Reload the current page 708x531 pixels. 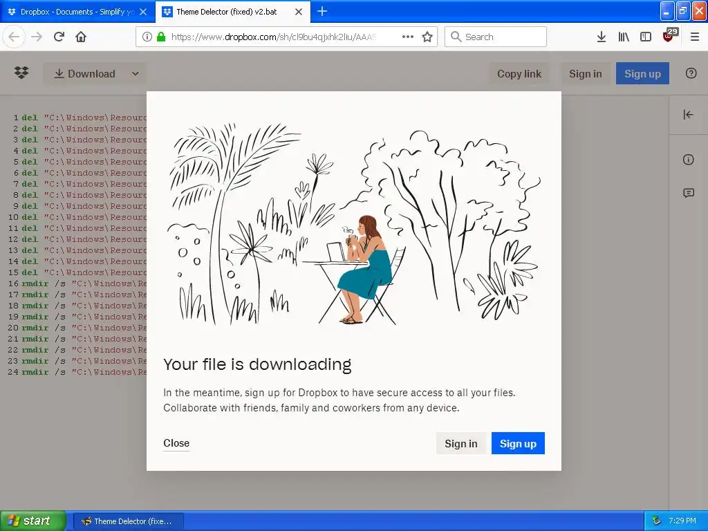[59, 37]
